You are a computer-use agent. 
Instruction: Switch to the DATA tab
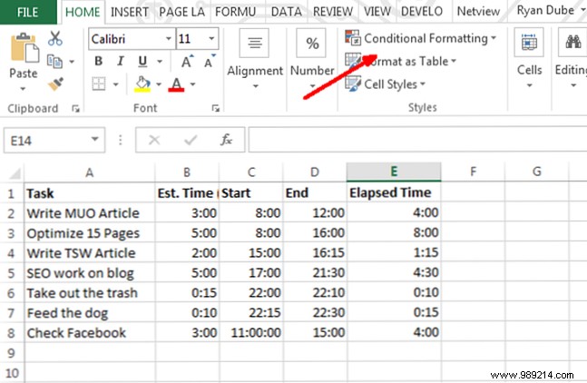[287, 12]
